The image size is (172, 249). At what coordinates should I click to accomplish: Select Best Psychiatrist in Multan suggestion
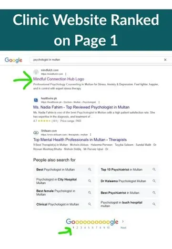pyautogui.click(x=129, y=193)
